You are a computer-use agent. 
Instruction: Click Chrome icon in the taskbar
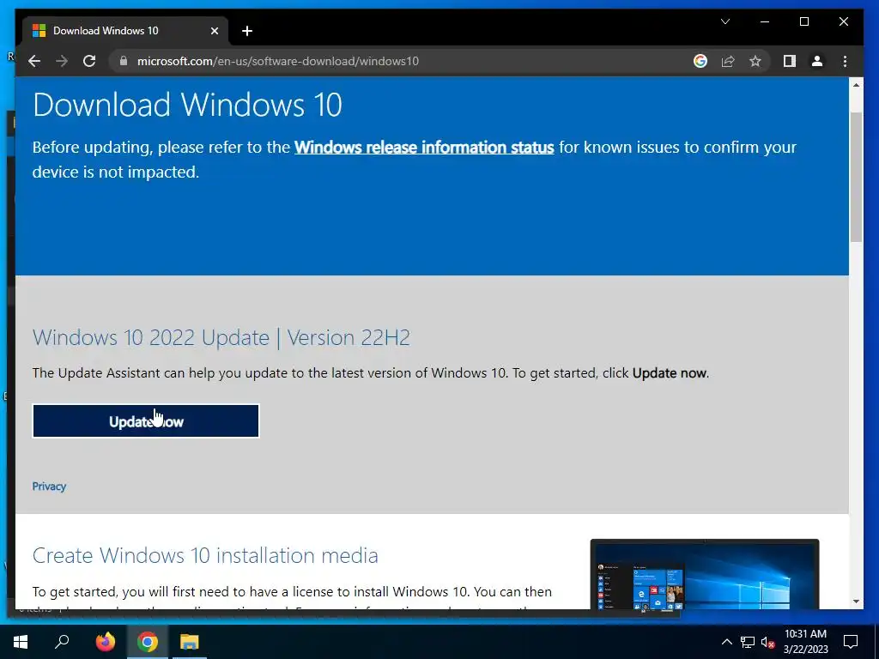148,642
